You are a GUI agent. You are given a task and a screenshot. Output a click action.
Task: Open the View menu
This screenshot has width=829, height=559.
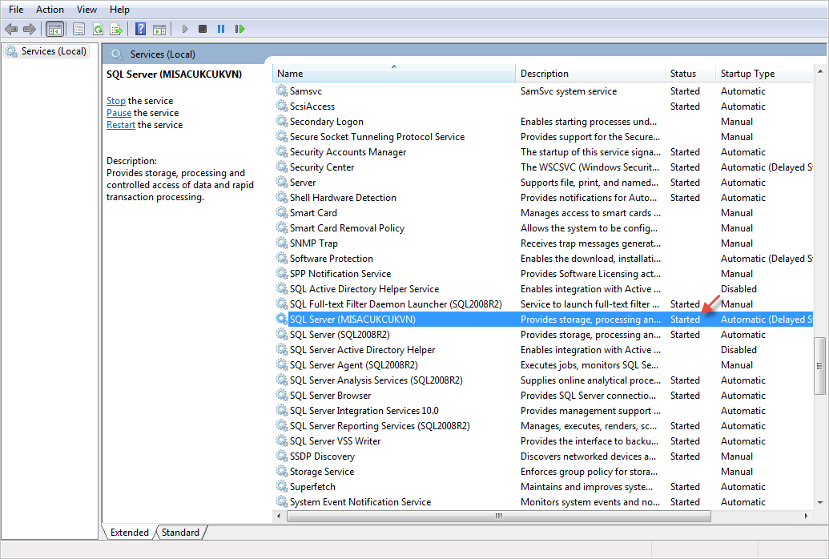(87, 10)
